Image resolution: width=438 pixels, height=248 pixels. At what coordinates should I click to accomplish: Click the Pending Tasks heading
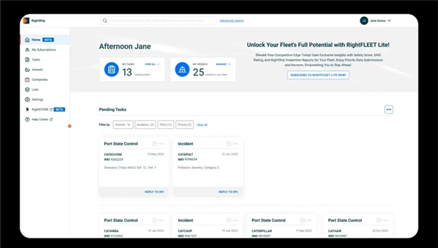click(x=112, y=110)
